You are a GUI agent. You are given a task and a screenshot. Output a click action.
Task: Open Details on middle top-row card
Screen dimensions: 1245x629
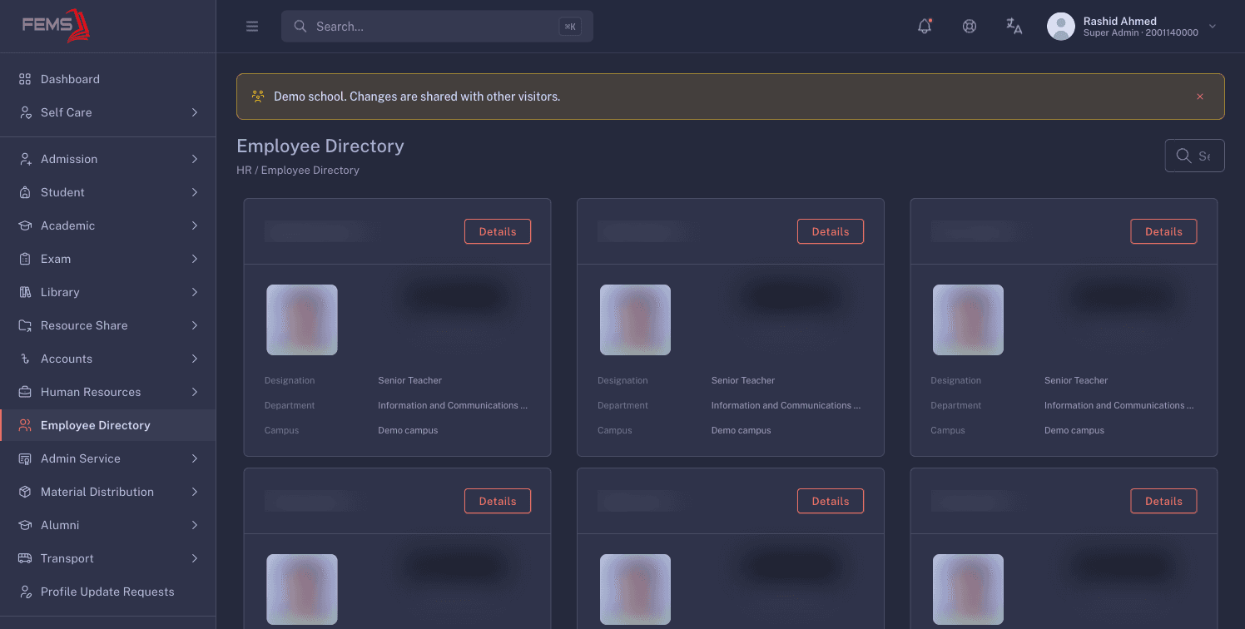tap(831, 231)
